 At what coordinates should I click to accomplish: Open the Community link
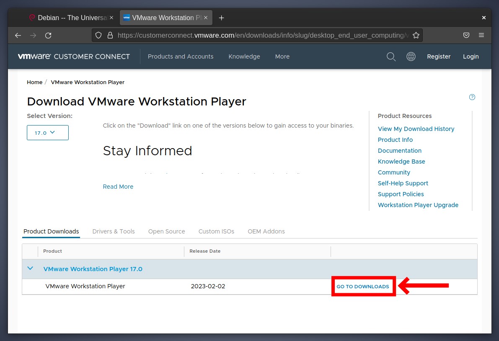pyautogui.click(x=394, y=172)
